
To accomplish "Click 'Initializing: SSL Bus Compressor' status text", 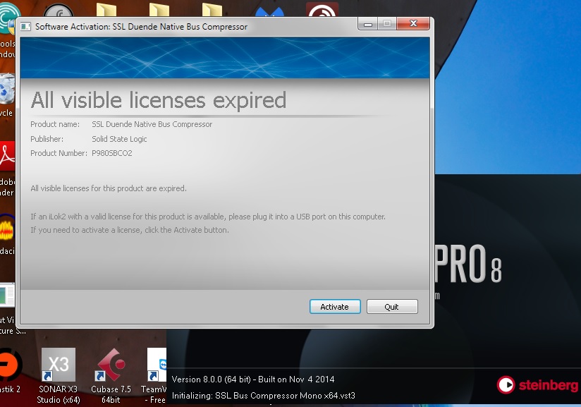I will [264, 396].
